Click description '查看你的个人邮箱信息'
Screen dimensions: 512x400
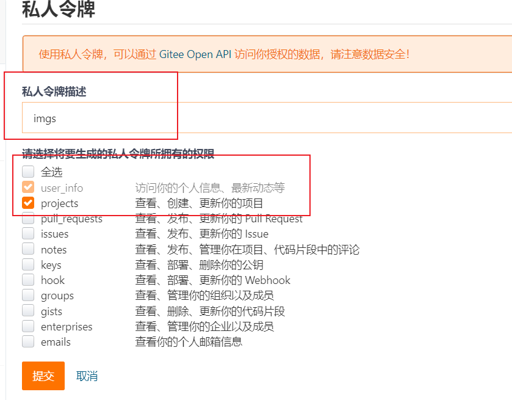[189, 342]
